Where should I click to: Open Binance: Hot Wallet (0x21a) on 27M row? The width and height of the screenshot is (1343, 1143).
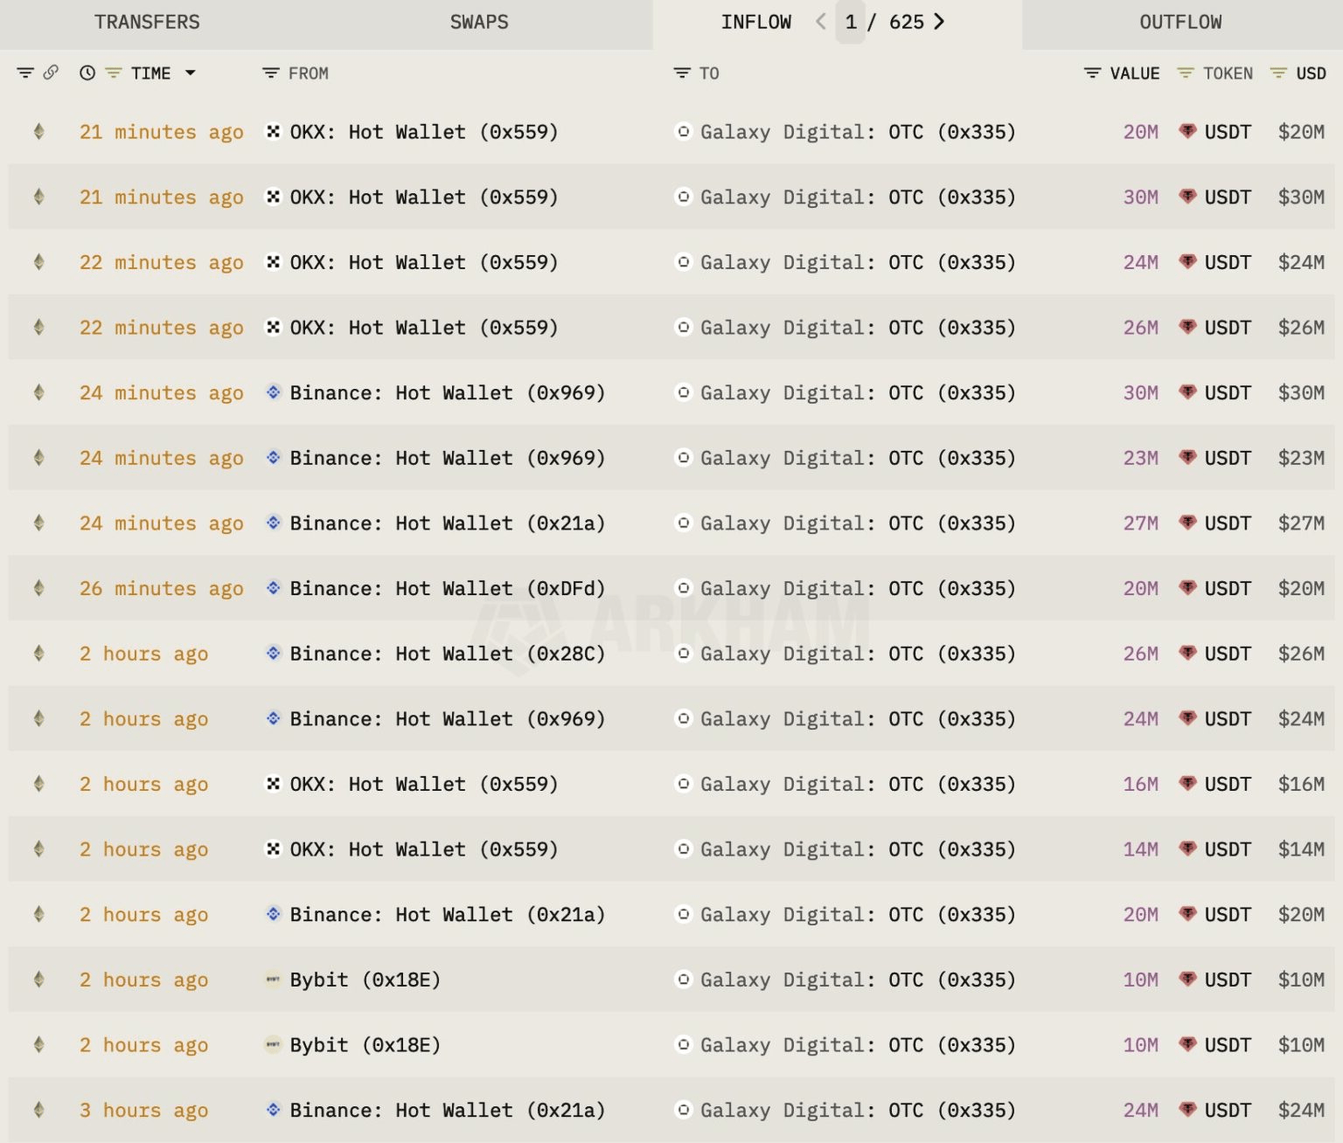pos(448,523)
